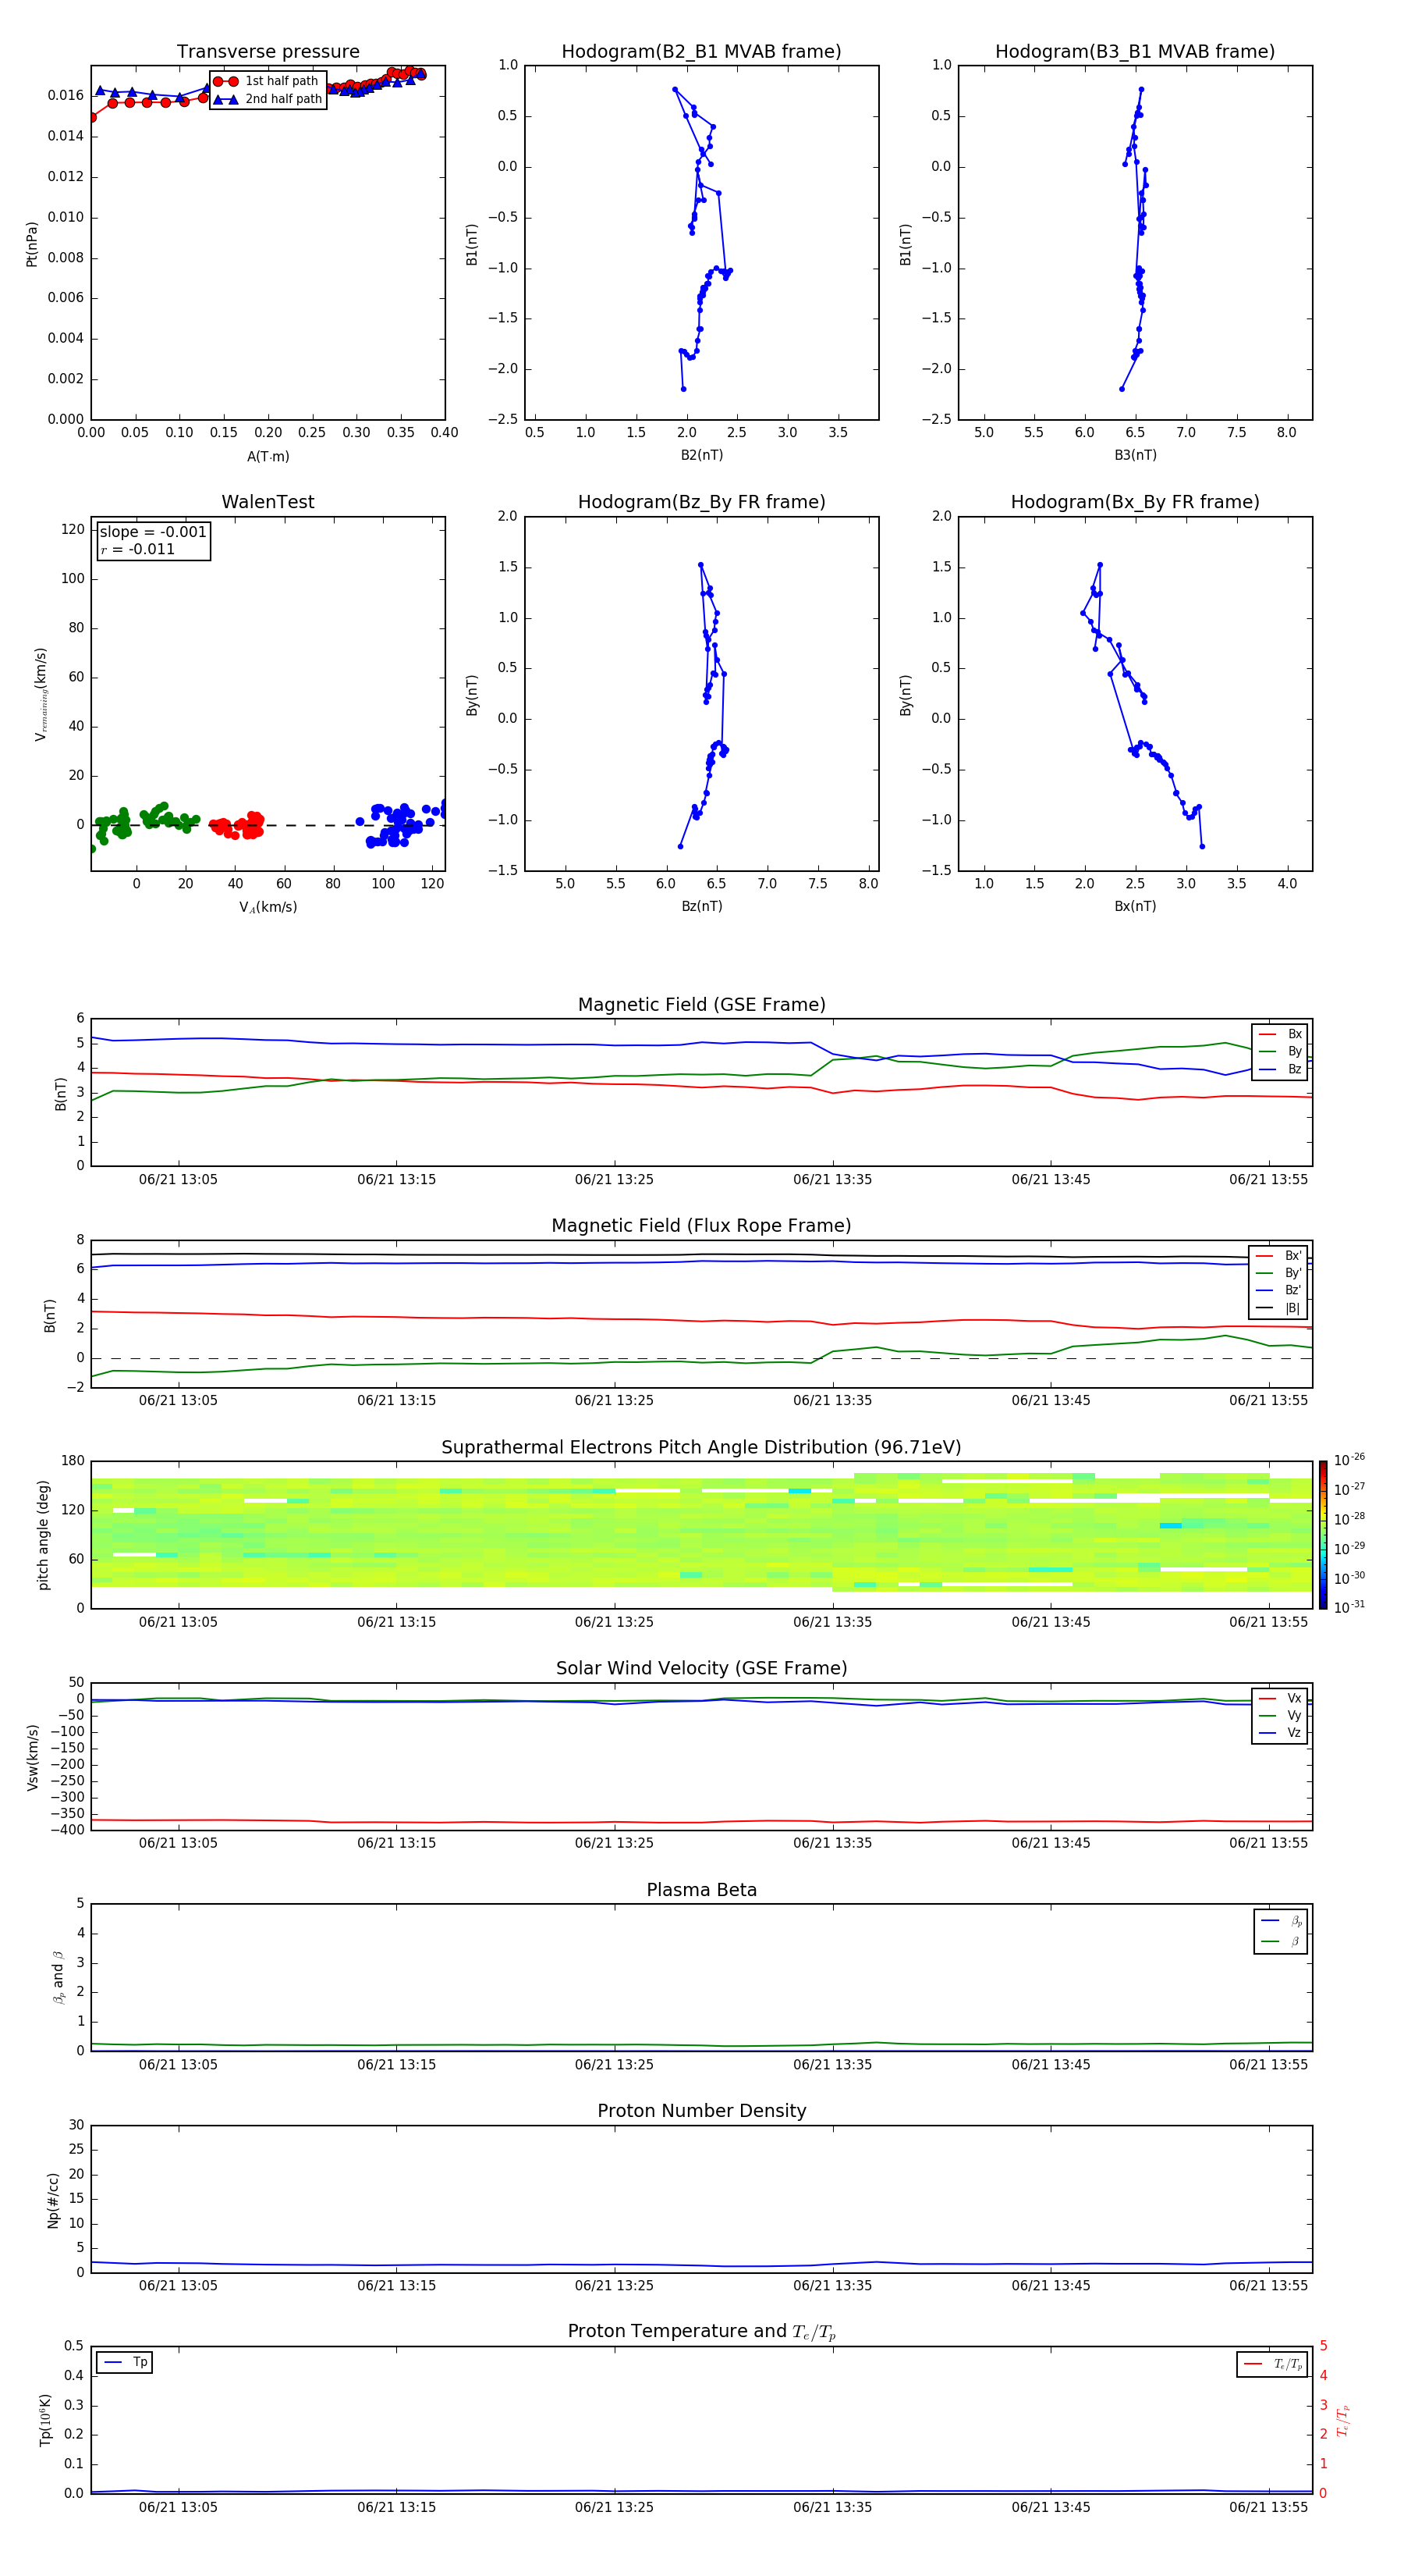
Task: Click 'Vy' in solar wind velocity legend
Action: 1294,1716
